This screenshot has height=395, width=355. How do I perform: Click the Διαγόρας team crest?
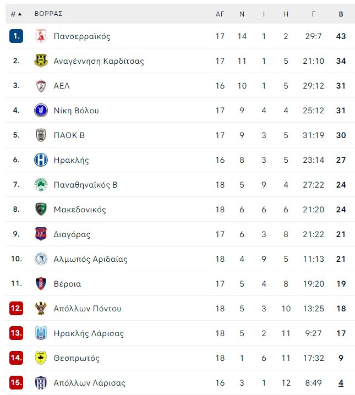click(41, 234)
